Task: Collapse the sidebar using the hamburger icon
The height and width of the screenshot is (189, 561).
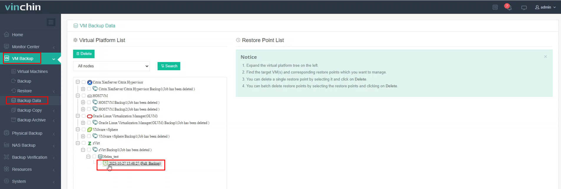Action: [x=51, y=22]
